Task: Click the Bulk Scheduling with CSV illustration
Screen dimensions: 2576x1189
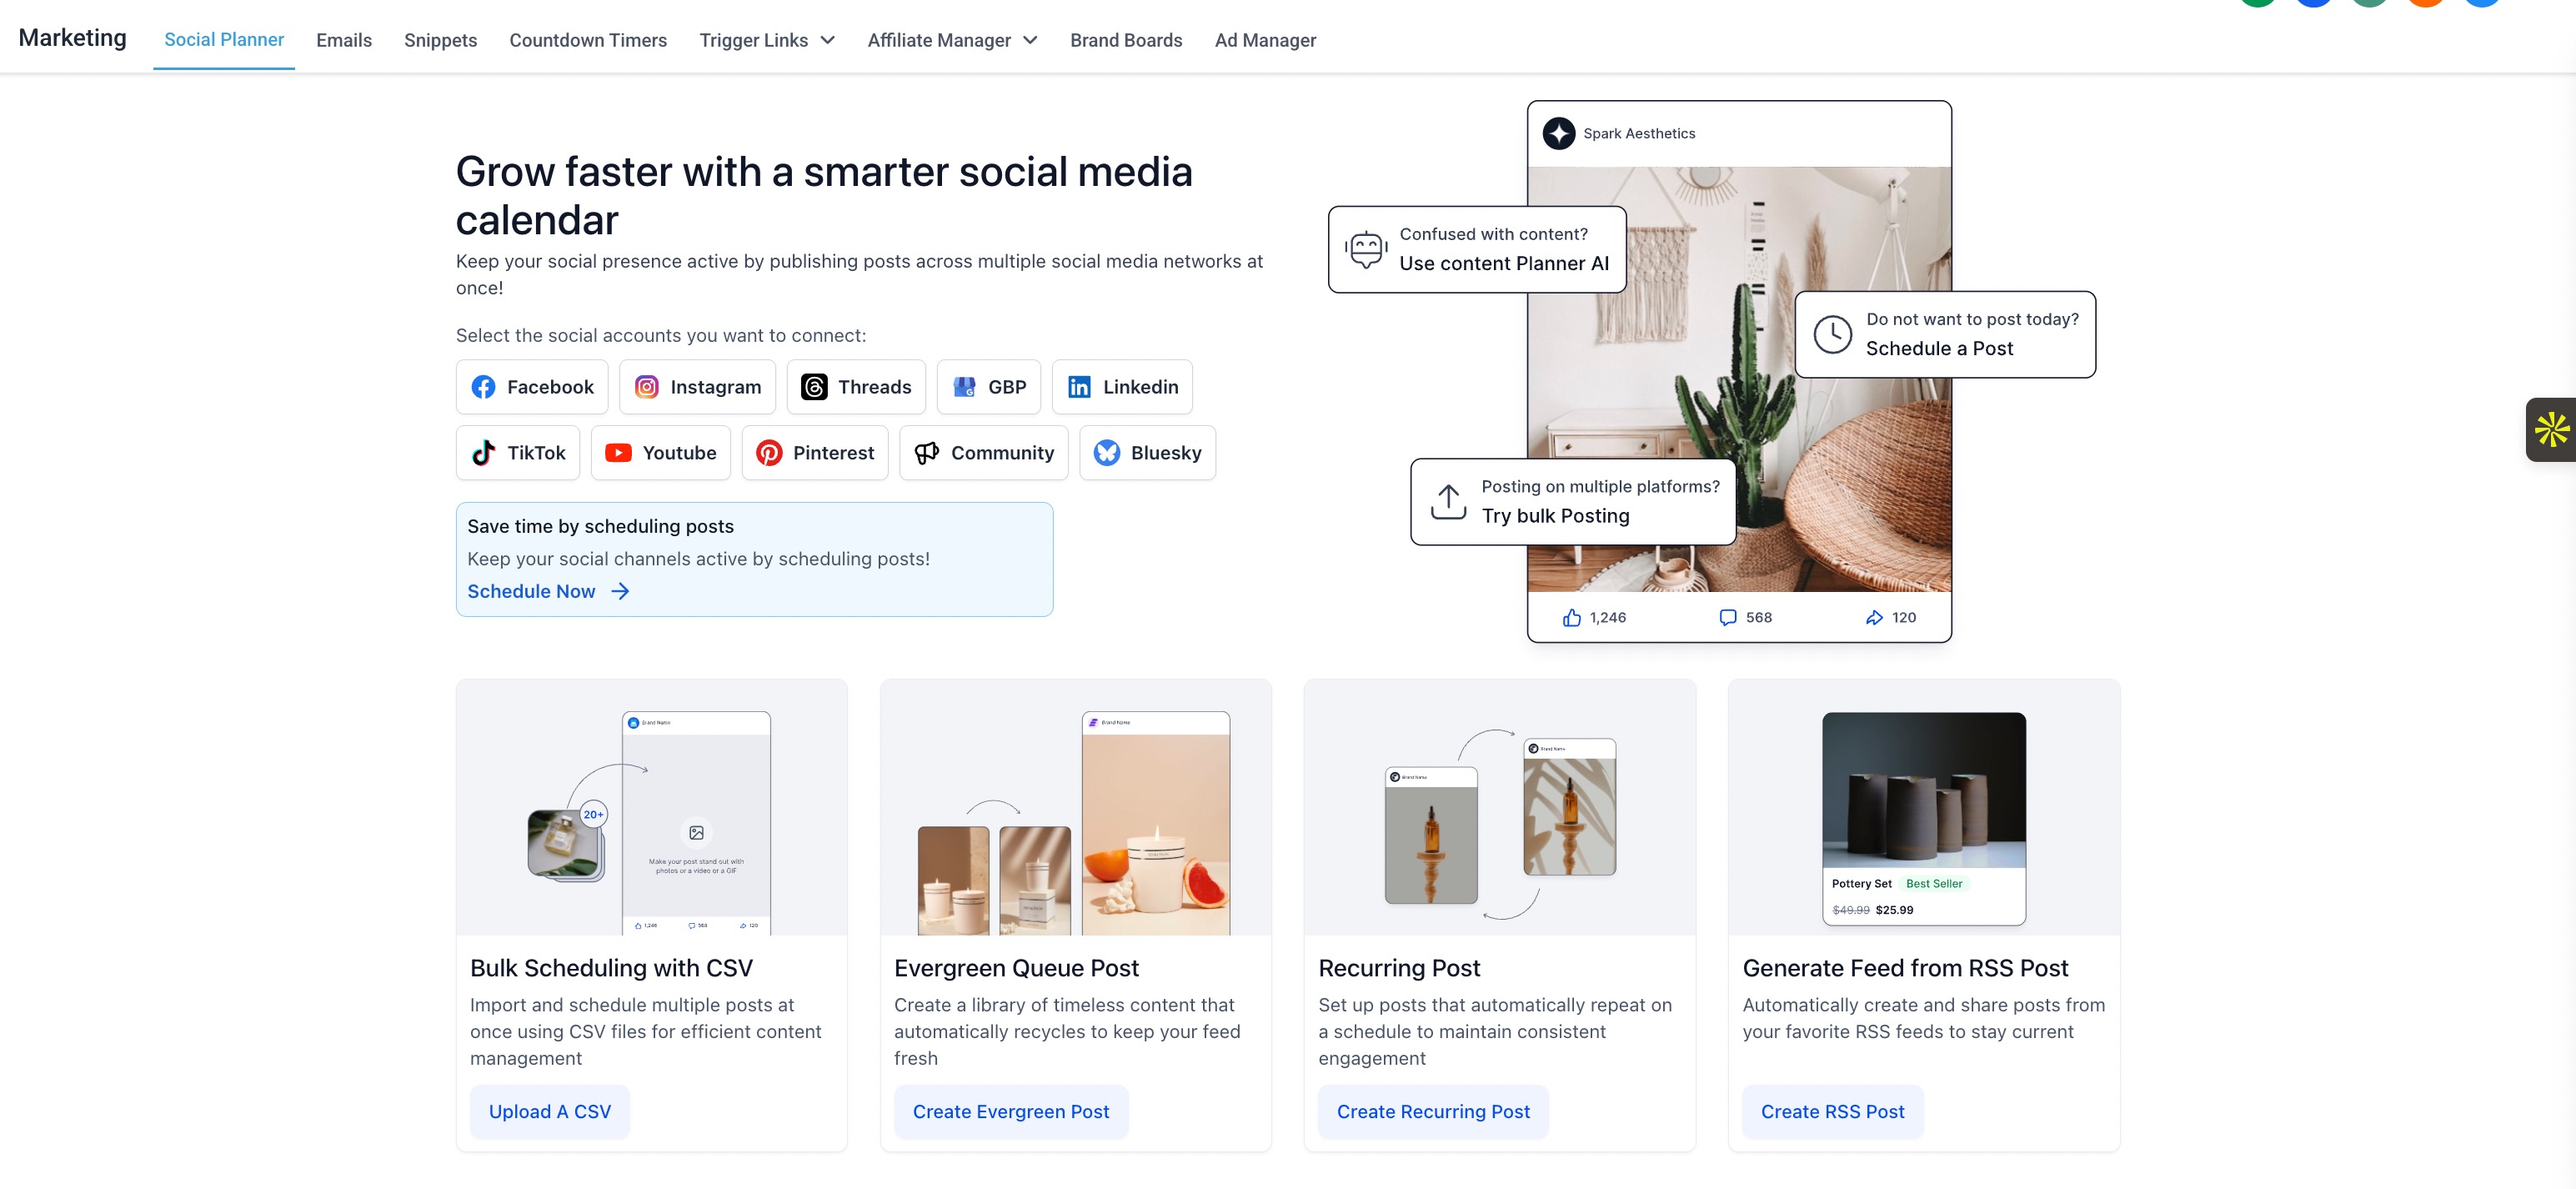Action: [652, 808]
